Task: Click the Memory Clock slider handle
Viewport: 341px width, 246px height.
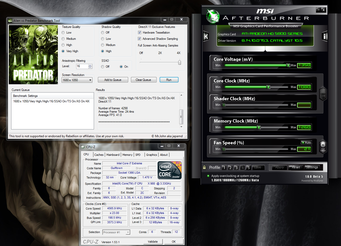Action: [x=259, y=127]
